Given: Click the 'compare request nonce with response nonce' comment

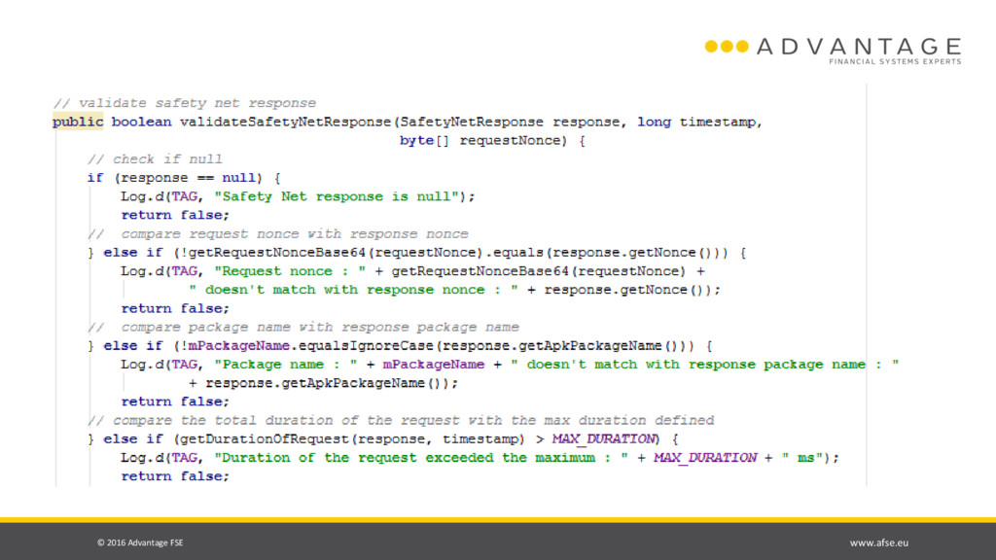Looking at the screenshot, I should [x=277, y=234].
